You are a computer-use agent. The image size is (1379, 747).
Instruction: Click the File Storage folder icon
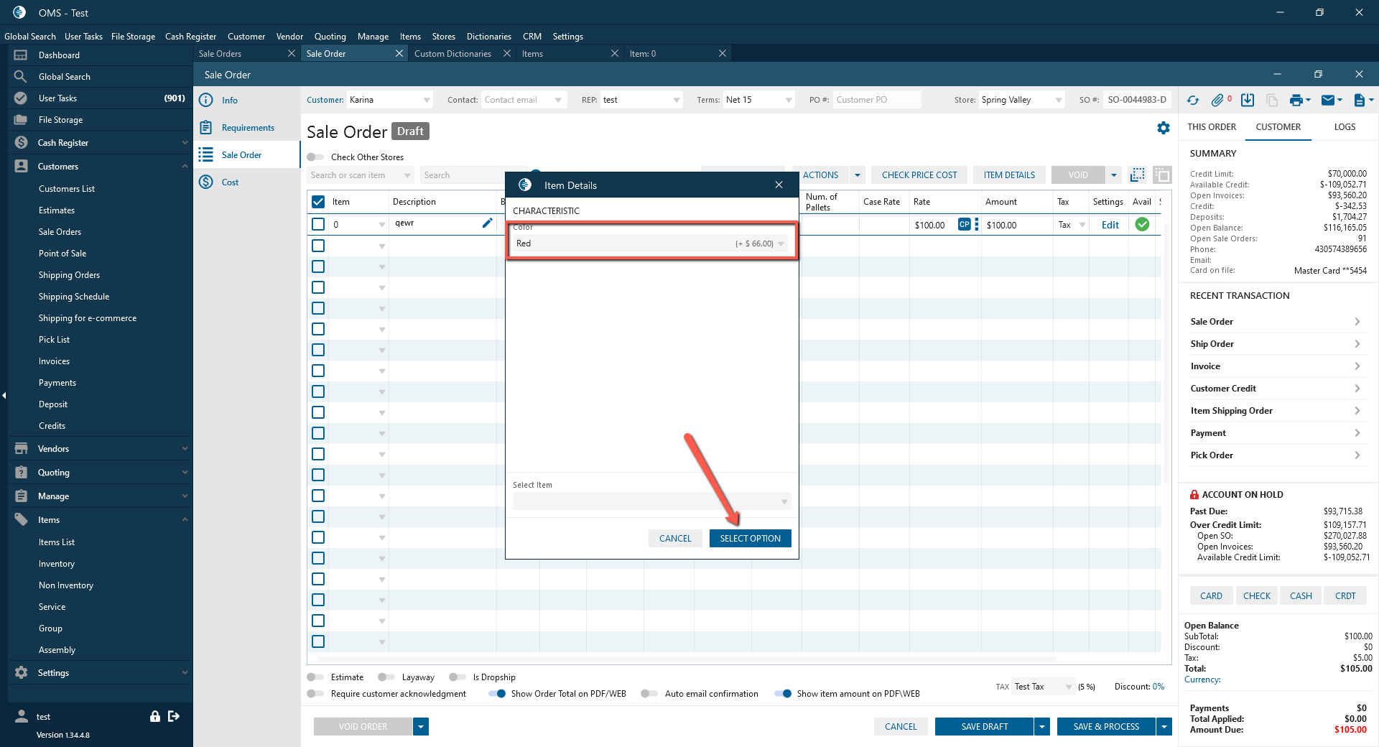point(21,120)
